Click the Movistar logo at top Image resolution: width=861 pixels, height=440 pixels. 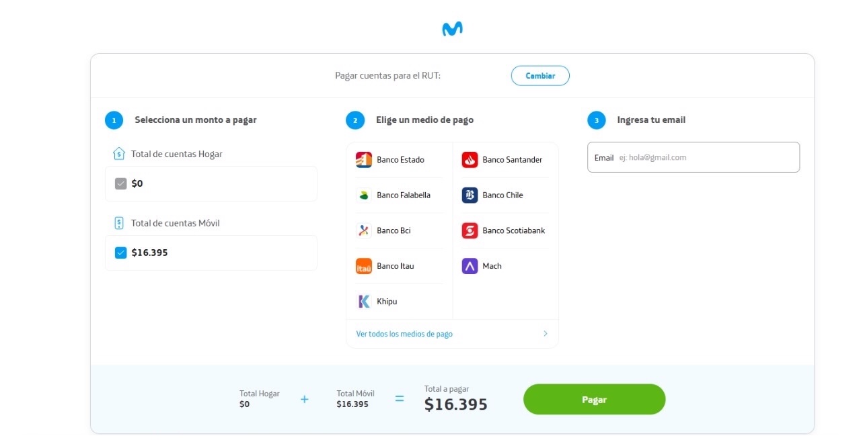pyautogui.click(x=452, y=29)
